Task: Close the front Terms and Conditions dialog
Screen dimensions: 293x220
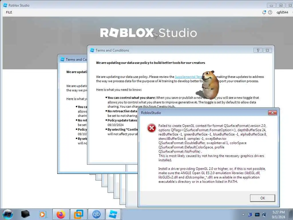Action: (x=268, y=50)
